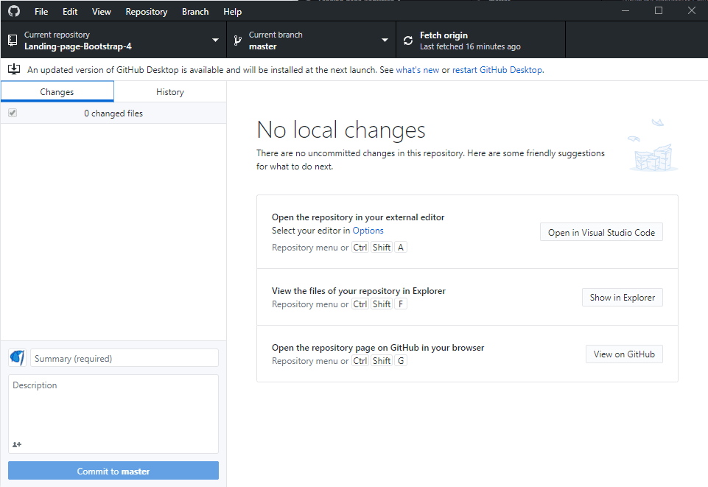Click the 'No local changes' heading
The width and height of the screenshot is (708, 487).
[x=341, y=130]
